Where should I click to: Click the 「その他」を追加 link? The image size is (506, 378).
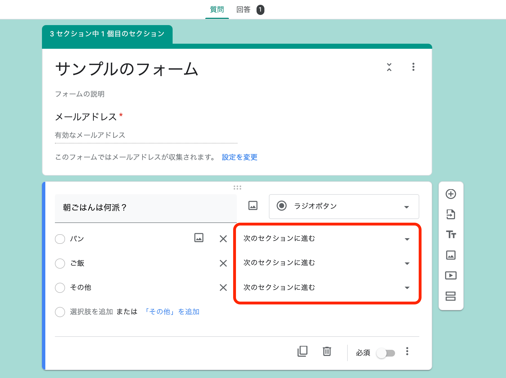[172, 311]
